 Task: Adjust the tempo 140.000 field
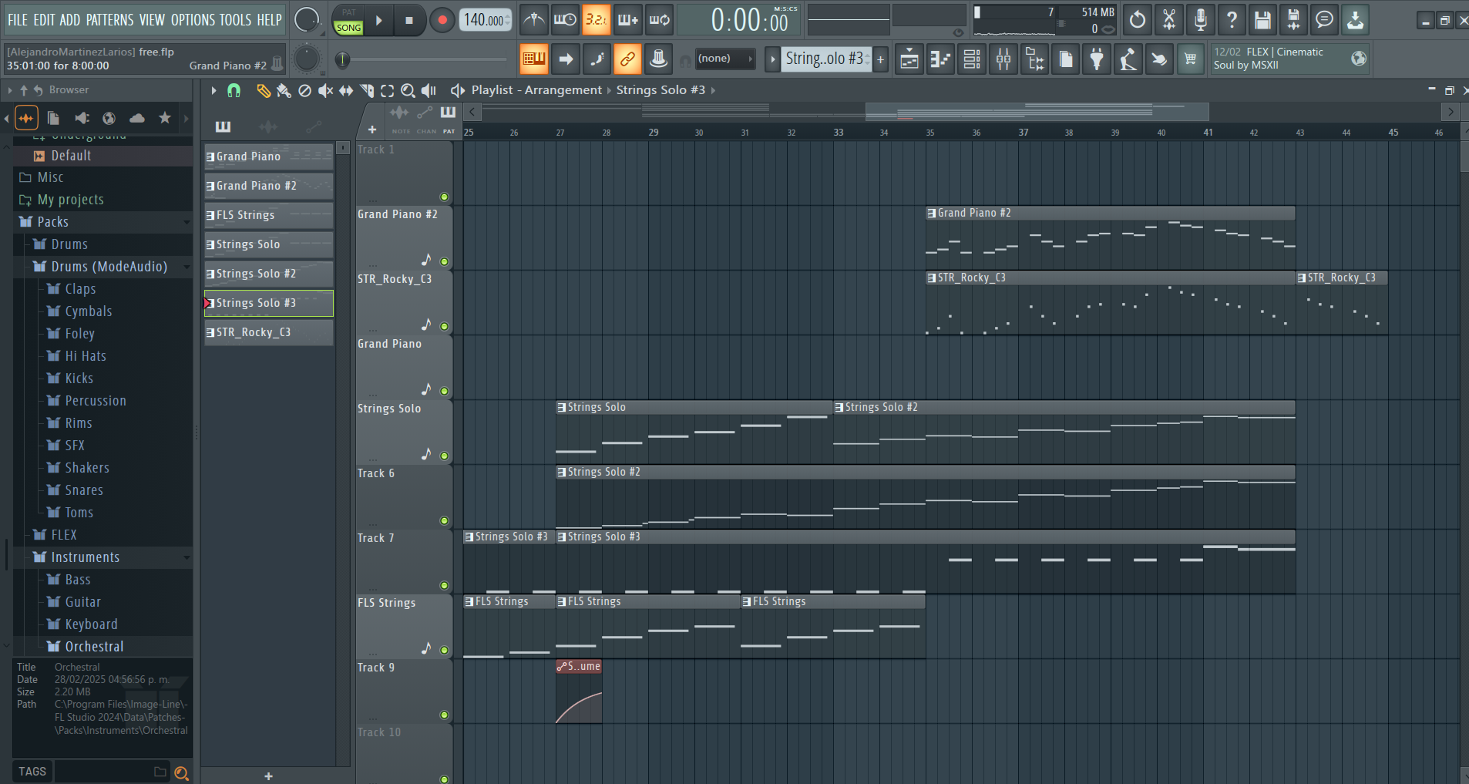click(485, 21)
